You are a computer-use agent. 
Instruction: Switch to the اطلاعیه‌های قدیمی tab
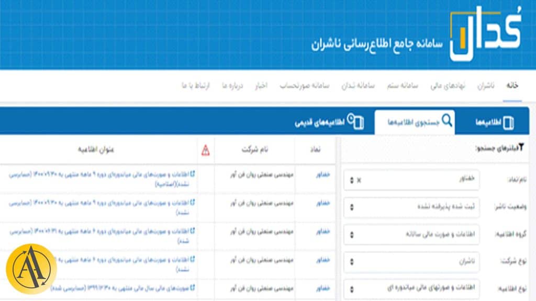click(x=329, y=122)
